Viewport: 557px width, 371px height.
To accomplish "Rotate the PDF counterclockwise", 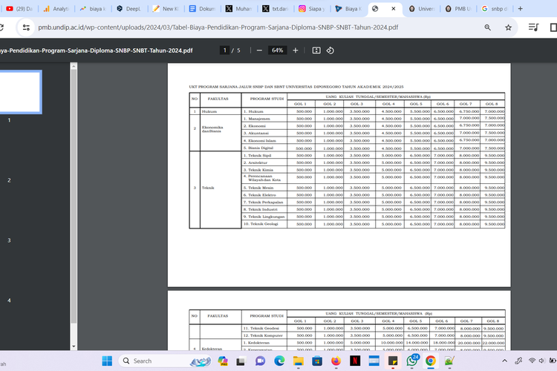I will (330, 50).
